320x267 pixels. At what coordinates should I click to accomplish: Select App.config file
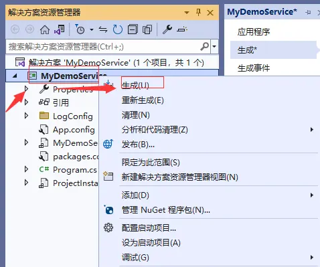click(x=74, y=130)
